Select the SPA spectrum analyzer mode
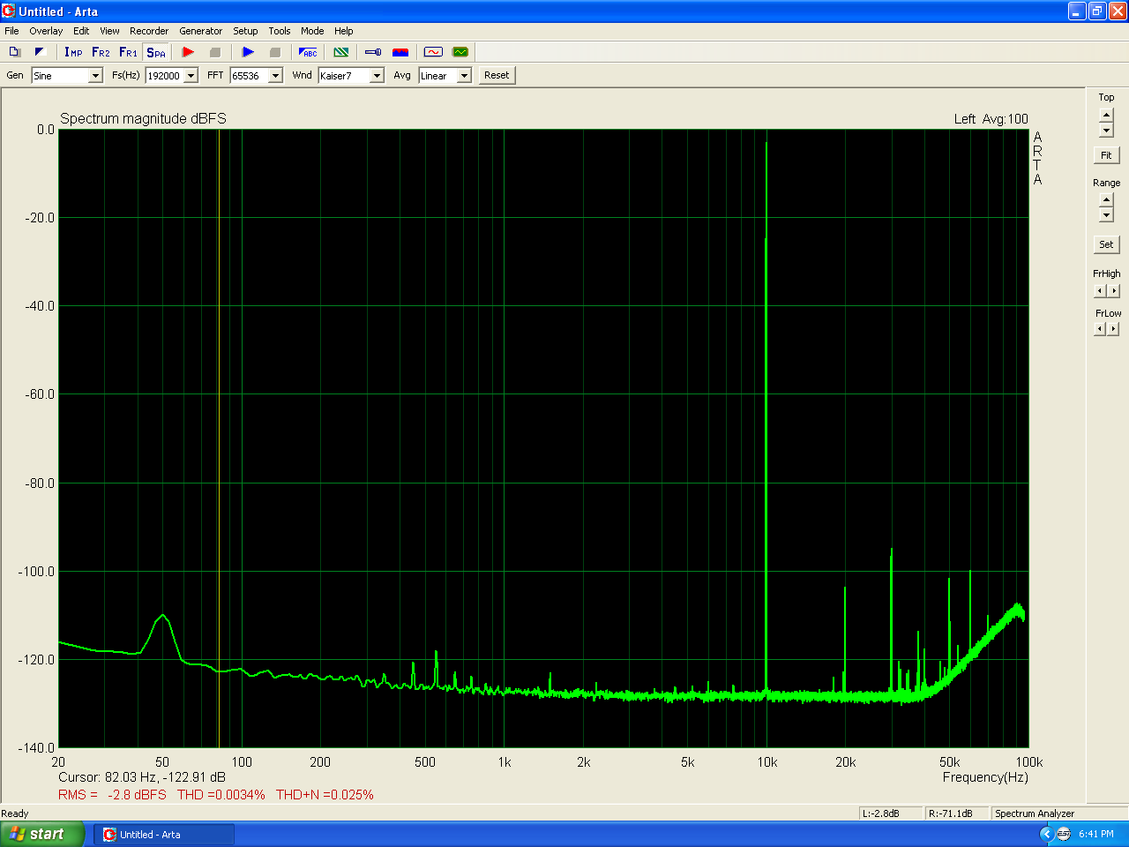 click(x=156, y=52)
